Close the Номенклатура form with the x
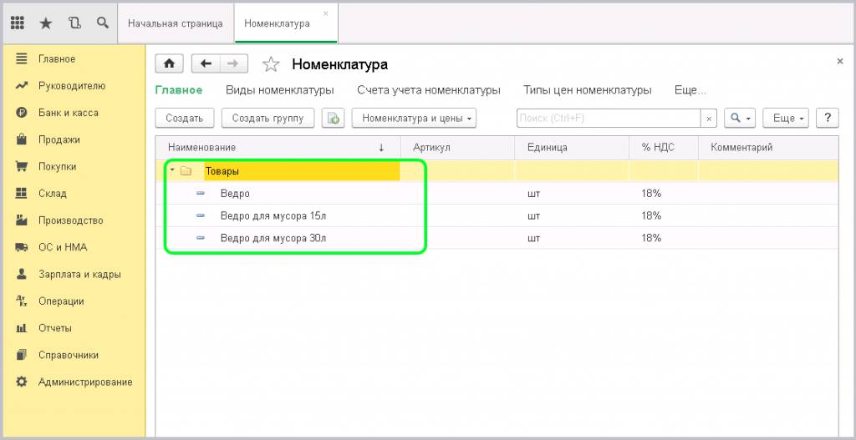Screen dimensions: 856x440 tap(840, 62)
